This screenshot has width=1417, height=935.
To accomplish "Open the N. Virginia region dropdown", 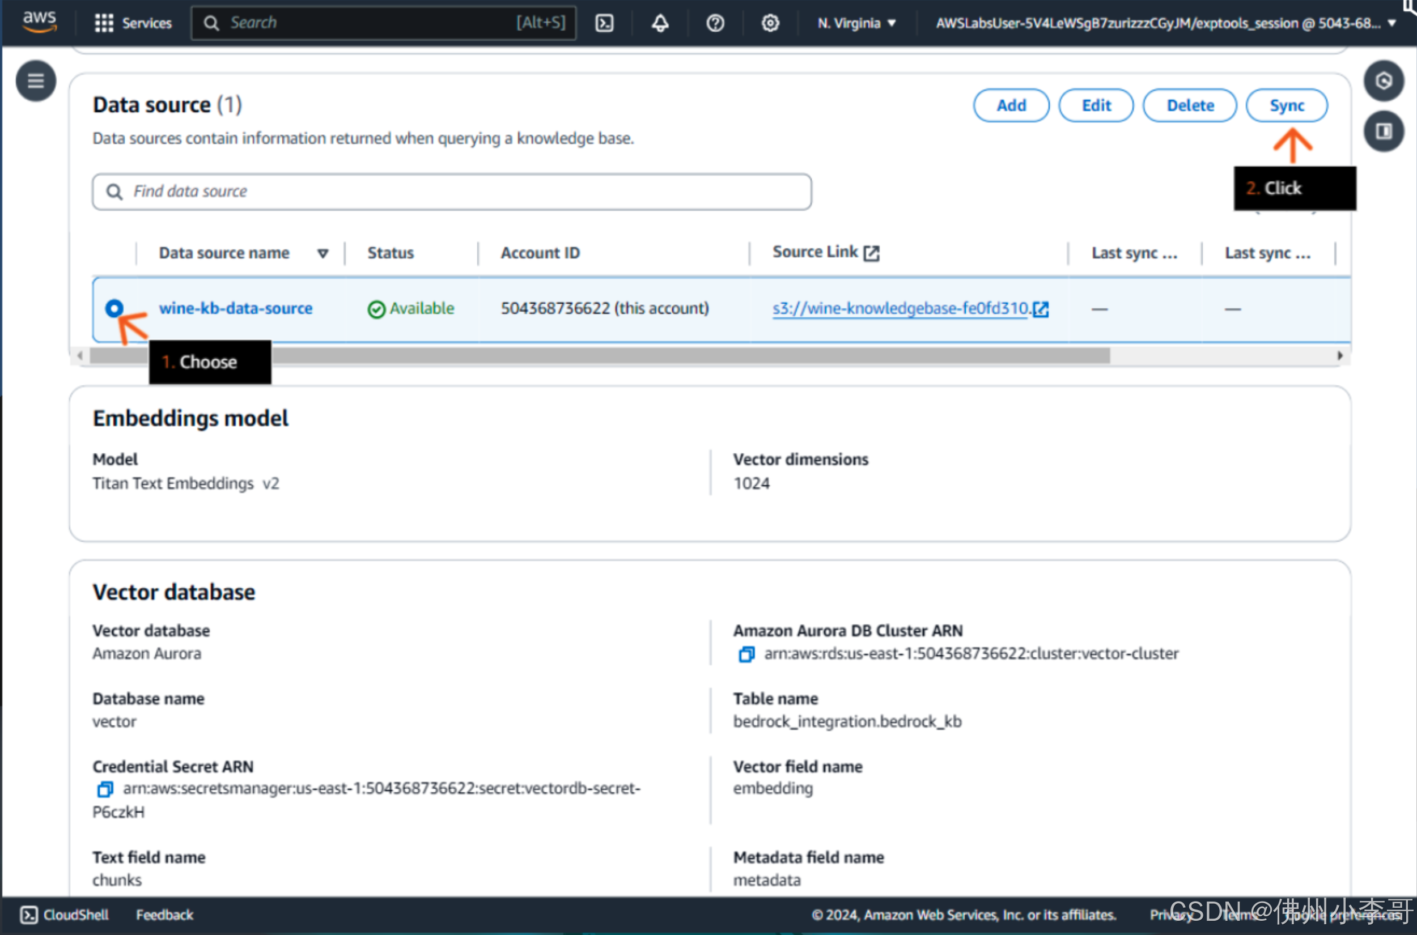I will [856, 23].
